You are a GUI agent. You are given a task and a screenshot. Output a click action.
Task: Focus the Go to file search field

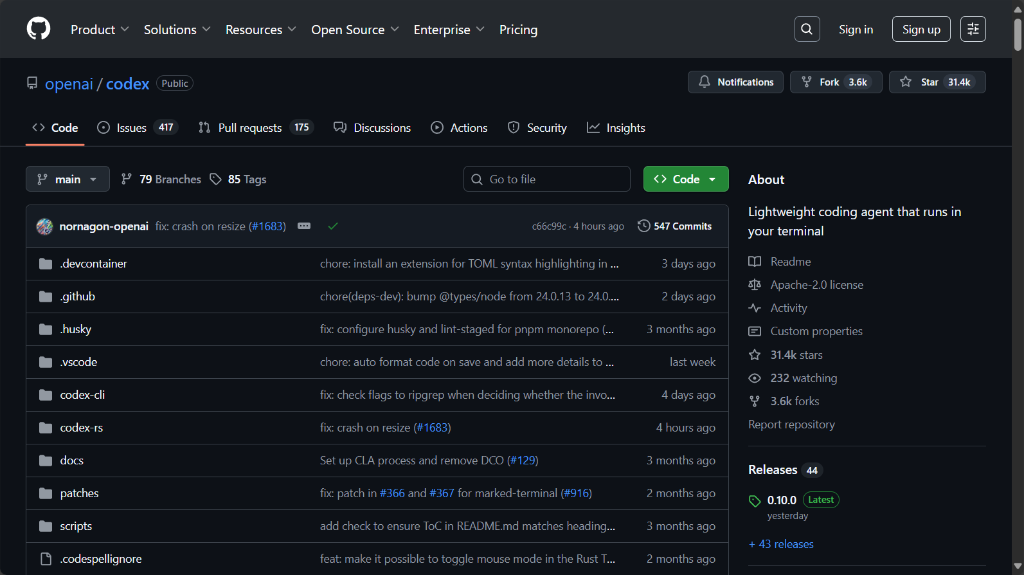(x=547, y=179)
